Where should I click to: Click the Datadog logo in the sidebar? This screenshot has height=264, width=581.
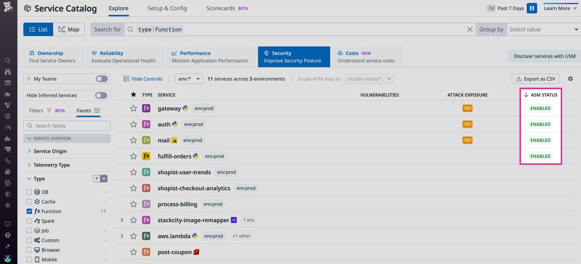8,8
